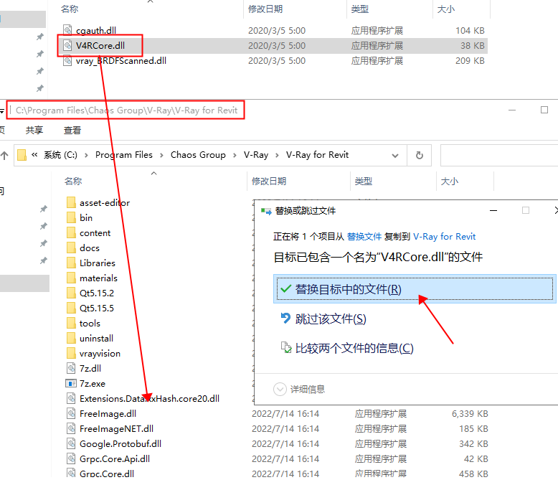Go up one folder level arrow
The height and width of the screenshot is (485, 558).
(4, 155)
